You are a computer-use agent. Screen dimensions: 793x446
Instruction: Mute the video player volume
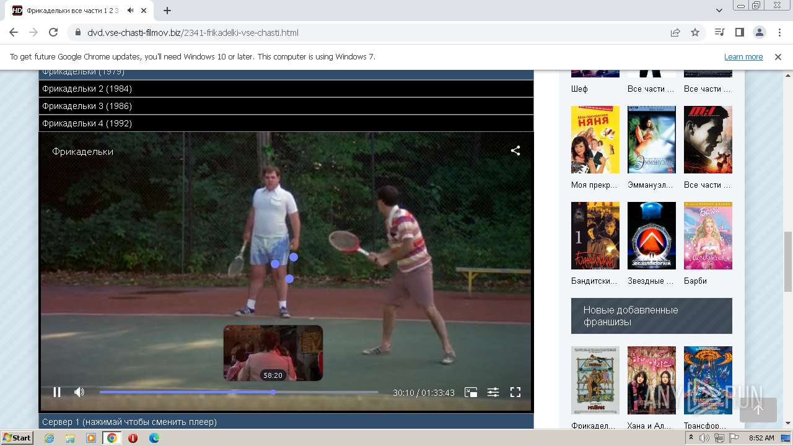79,392
